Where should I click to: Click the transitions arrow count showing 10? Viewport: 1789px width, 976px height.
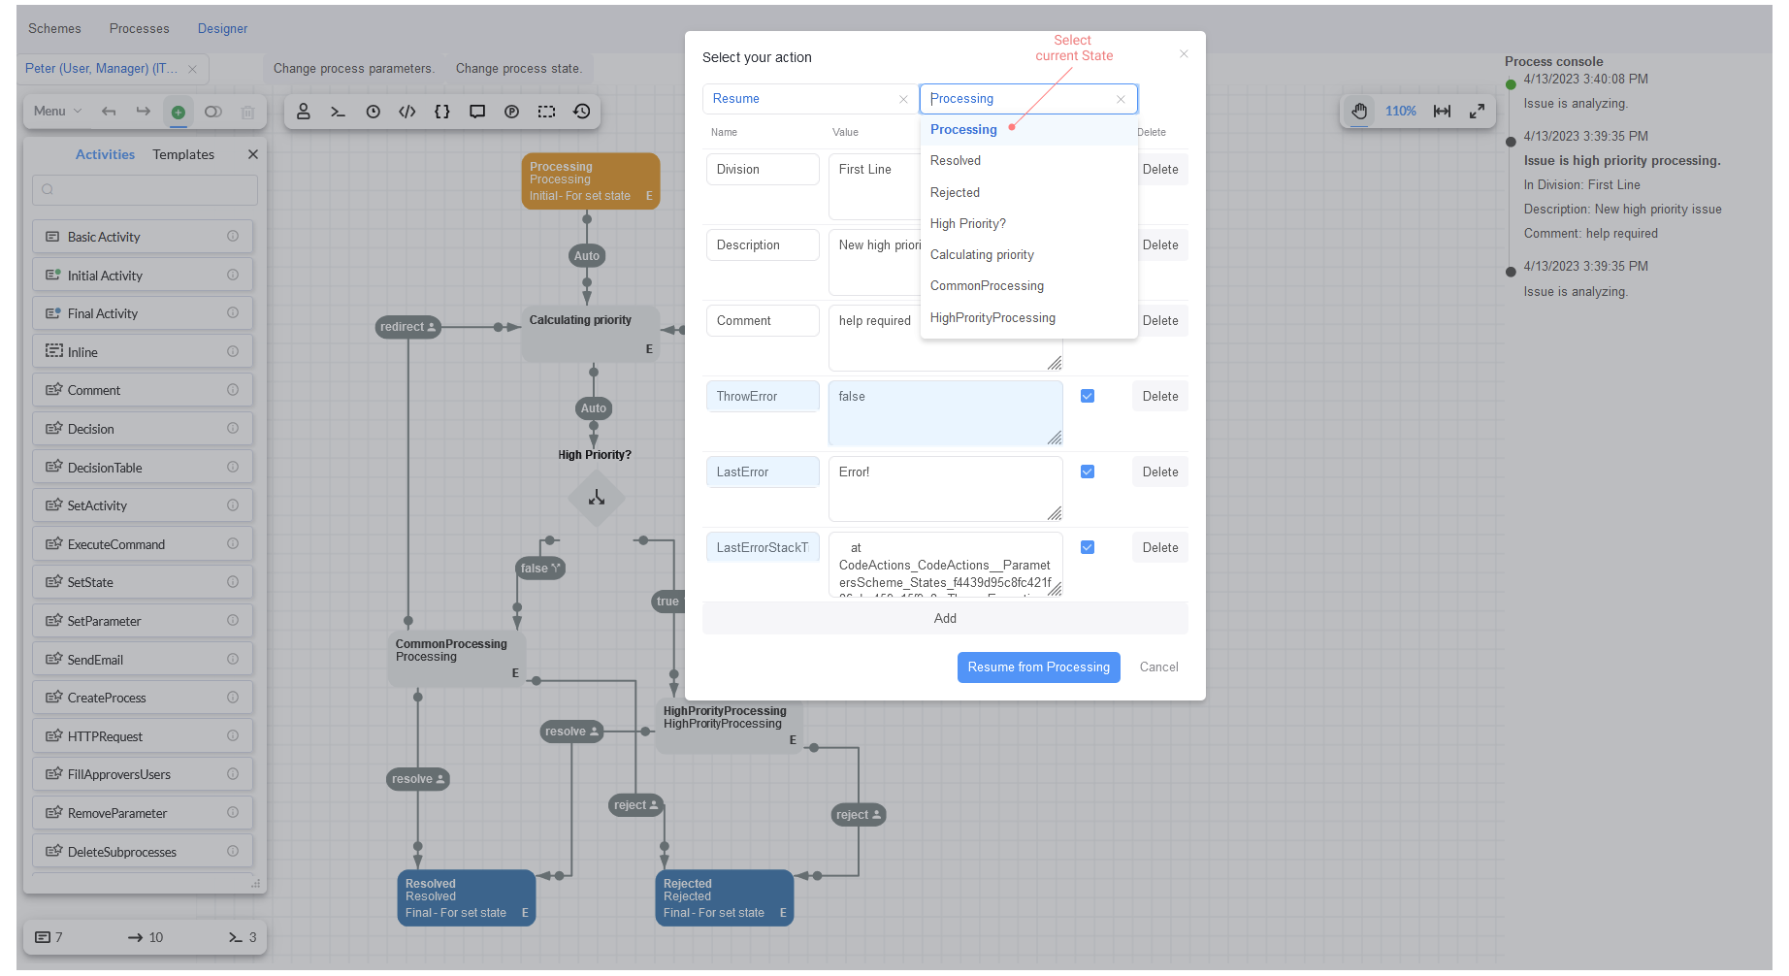coord(146,937)
